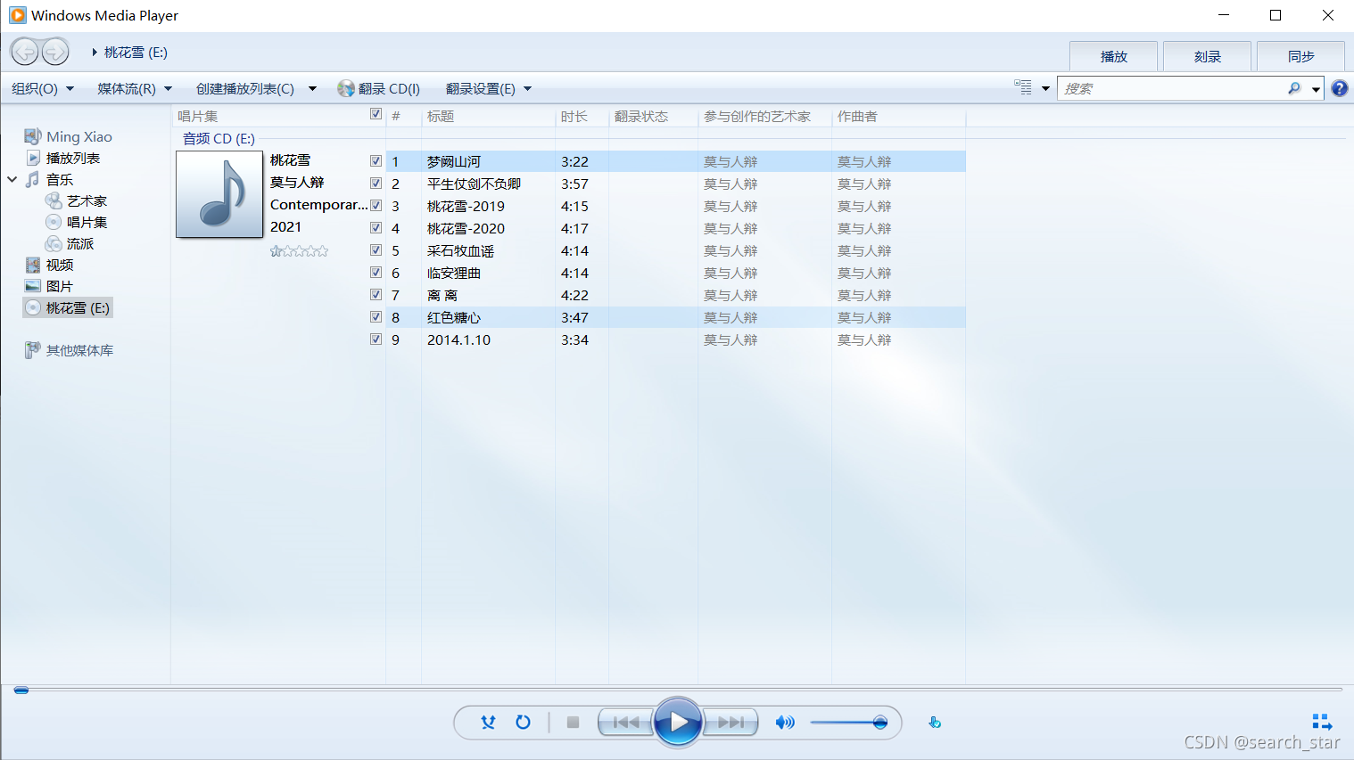Click the 创建播放列表(C) button

tap(245, 88)
